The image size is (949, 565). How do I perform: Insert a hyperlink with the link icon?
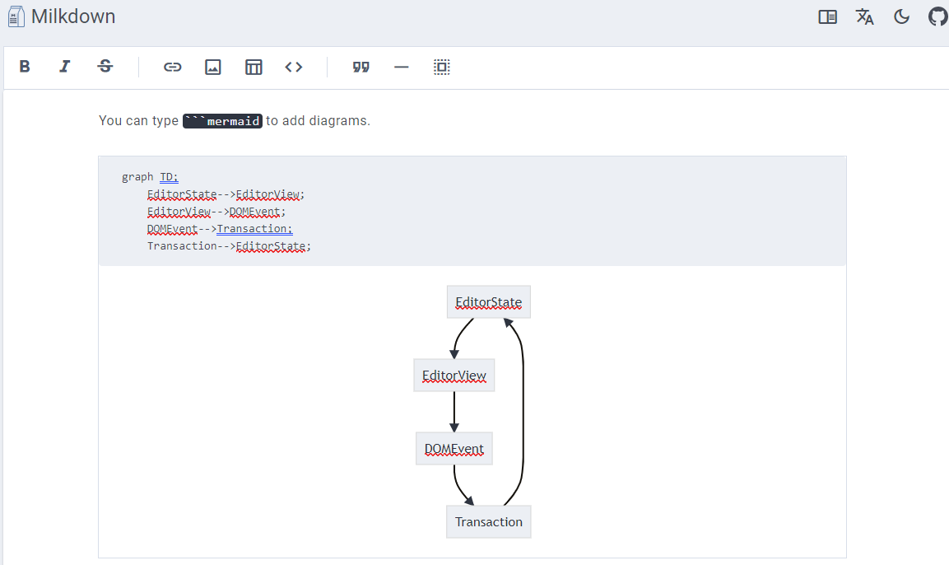pyautogui.click(x=173, y=67)
